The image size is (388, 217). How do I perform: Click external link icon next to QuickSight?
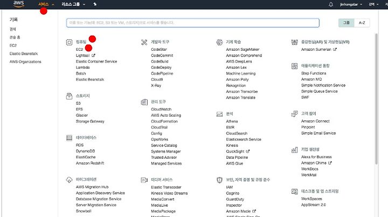coord(248,151)
